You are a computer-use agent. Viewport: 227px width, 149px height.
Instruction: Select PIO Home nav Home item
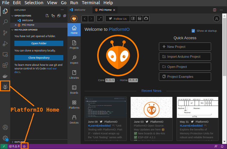pyautogui.click(x=74, y=30)
